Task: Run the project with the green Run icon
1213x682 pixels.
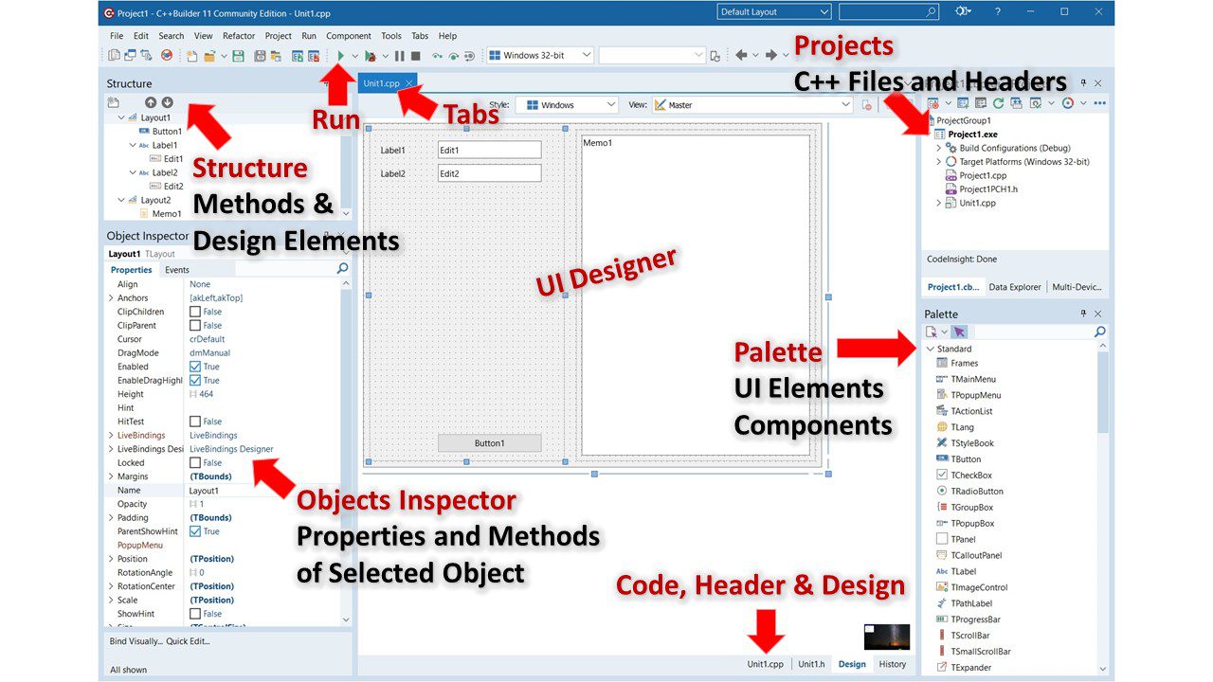Action: (339, 55)
